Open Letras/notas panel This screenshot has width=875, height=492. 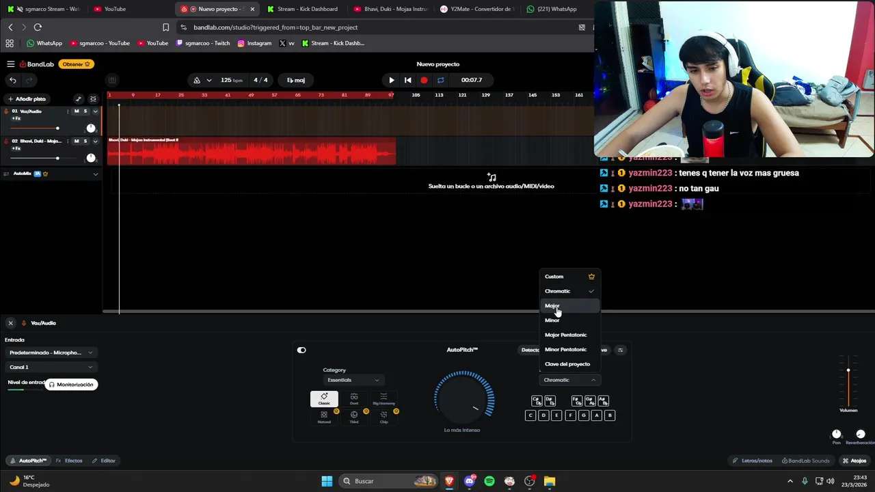point(752,461)
